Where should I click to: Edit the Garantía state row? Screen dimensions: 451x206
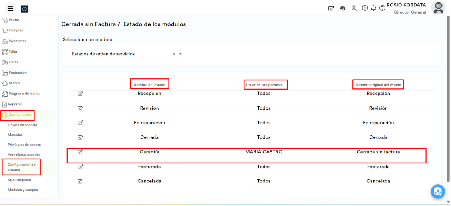pyautogui.click(x=80, y=152)
